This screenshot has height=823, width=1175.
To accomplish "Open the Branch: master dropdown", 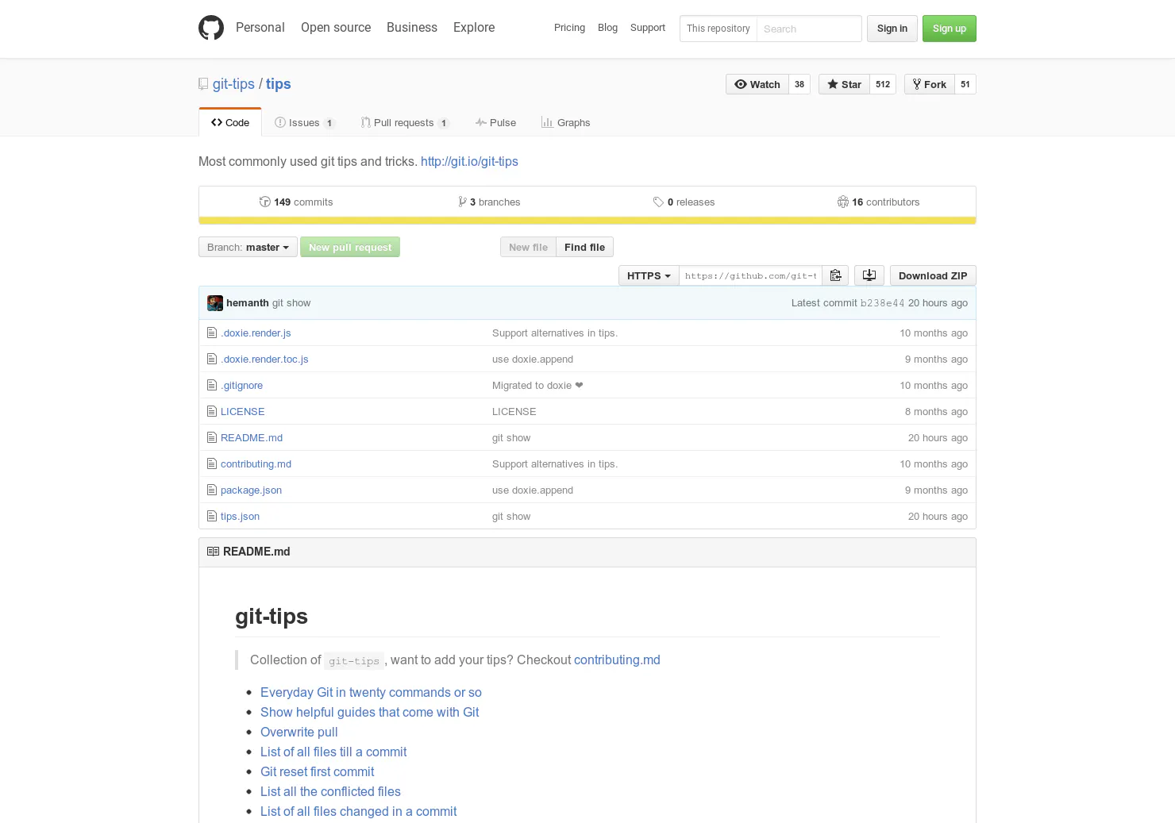I will 248,247.
